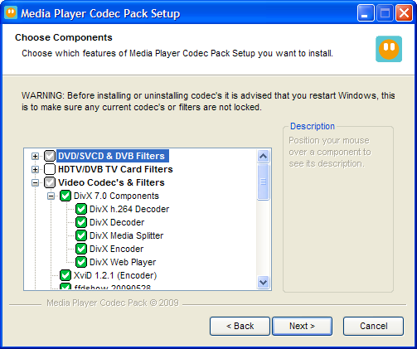Click the component list scroll up arrow

(263, 157)
